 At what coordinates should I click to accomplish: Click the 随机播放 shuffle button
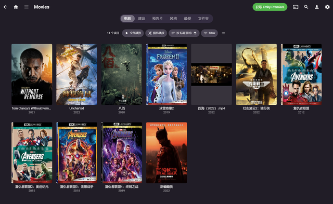click(156, 33)
